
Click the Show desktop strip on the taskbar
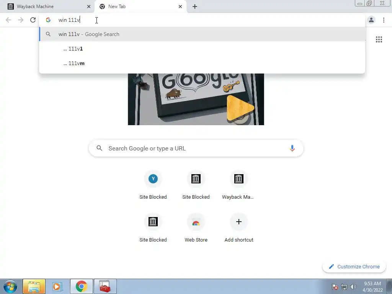tap(389, 286)
